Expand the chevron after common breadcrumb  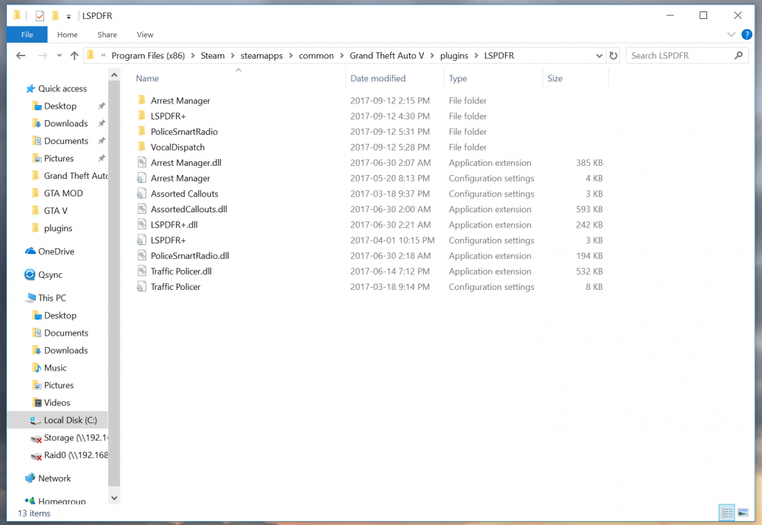[x=341, y=56]
